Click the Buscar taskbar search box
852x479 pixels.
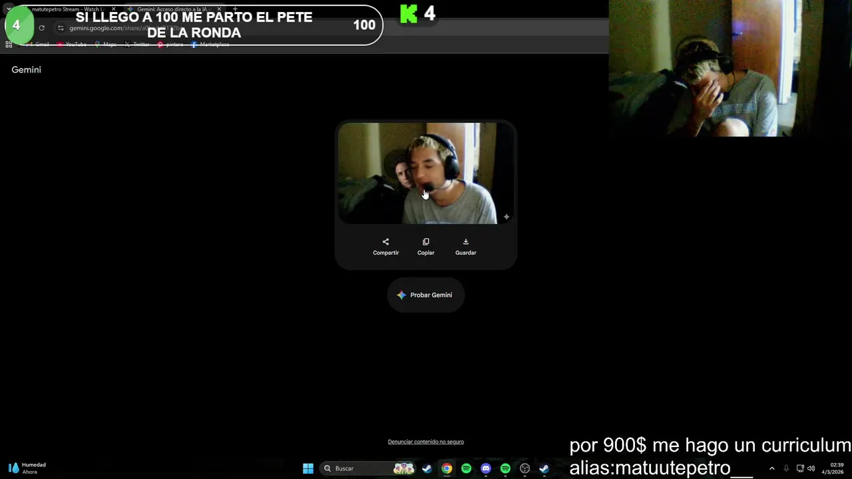368,468
